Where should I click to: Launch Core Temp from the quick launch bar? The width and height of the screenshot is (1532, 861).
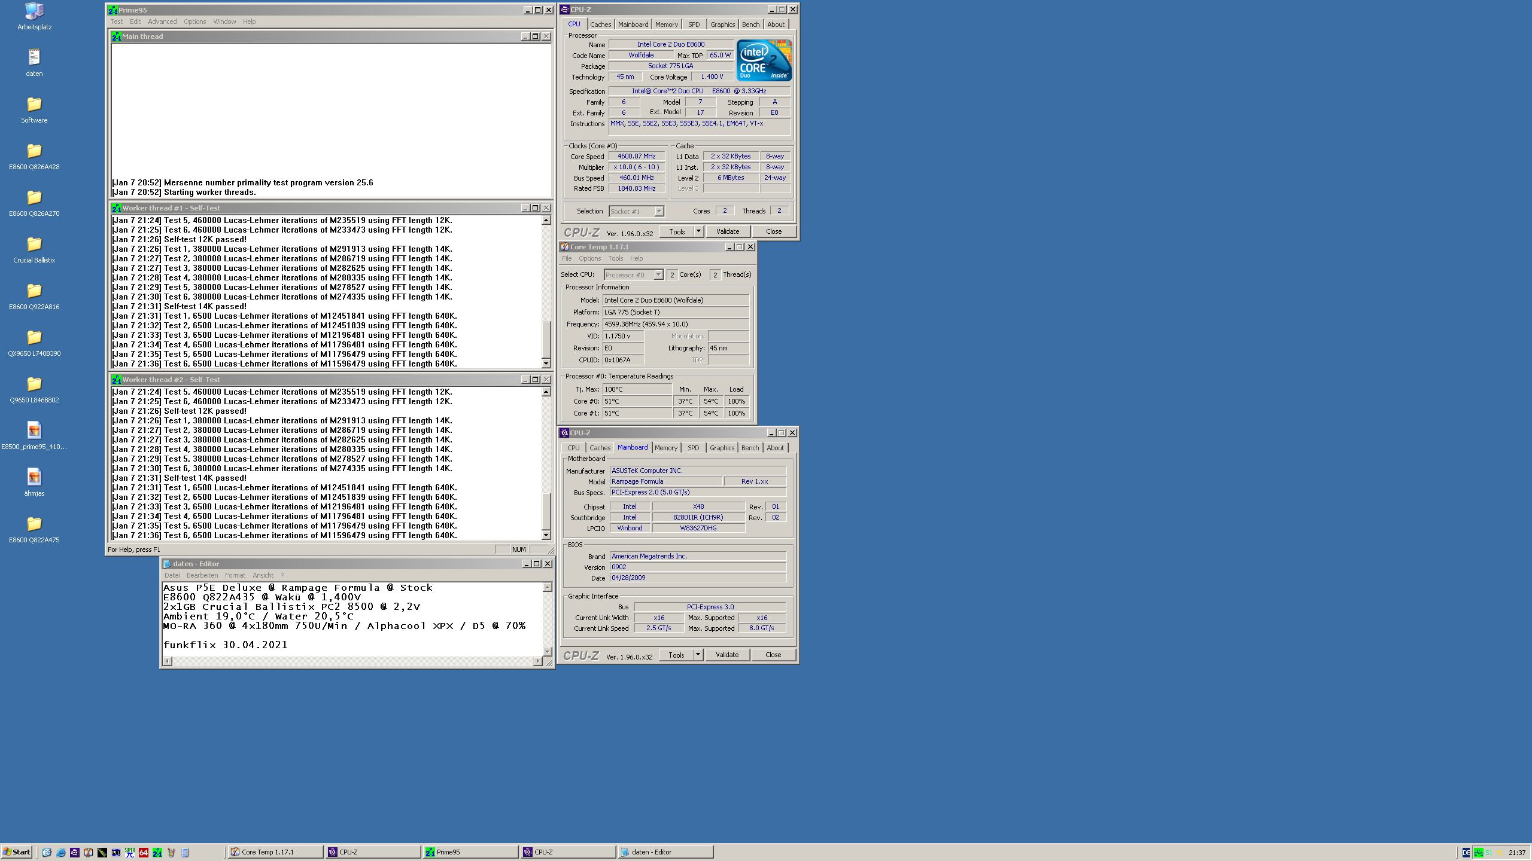click(88, 852)
